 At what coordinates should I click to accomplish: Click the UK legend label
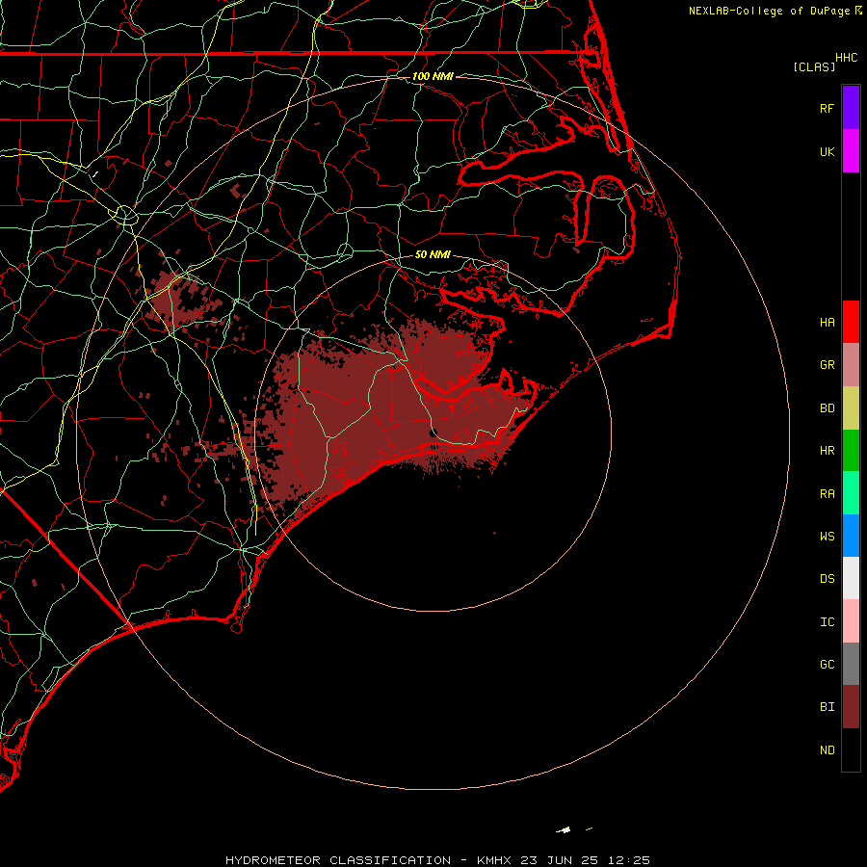[x=827, y=151]
